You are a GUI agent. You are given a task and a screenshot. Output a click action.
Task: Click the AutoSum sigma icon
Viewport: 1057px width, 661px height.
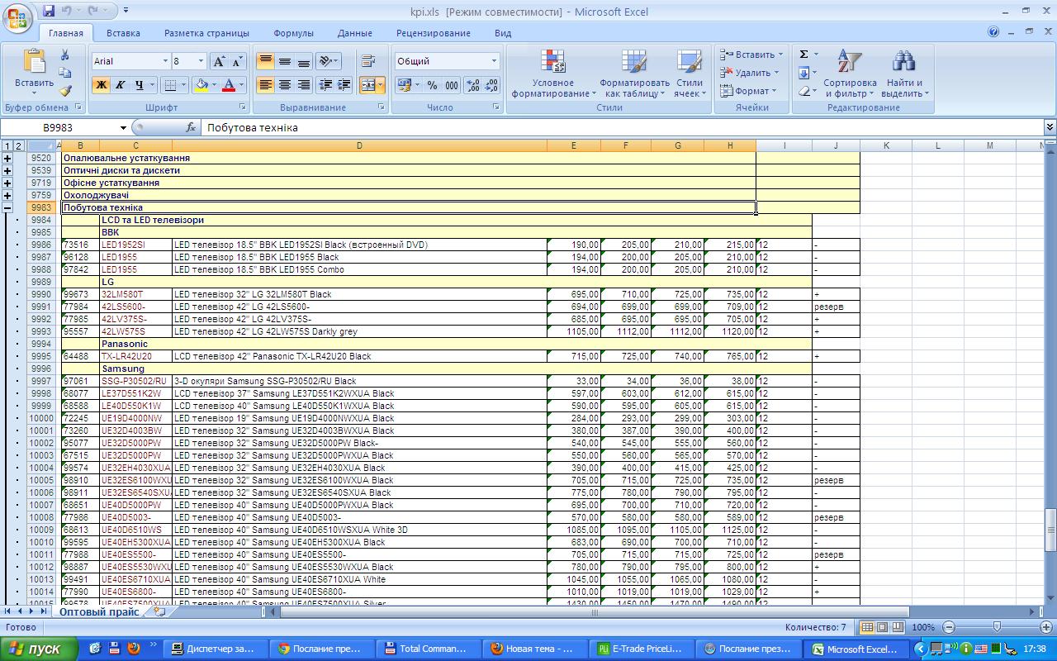tap(803, 55)
